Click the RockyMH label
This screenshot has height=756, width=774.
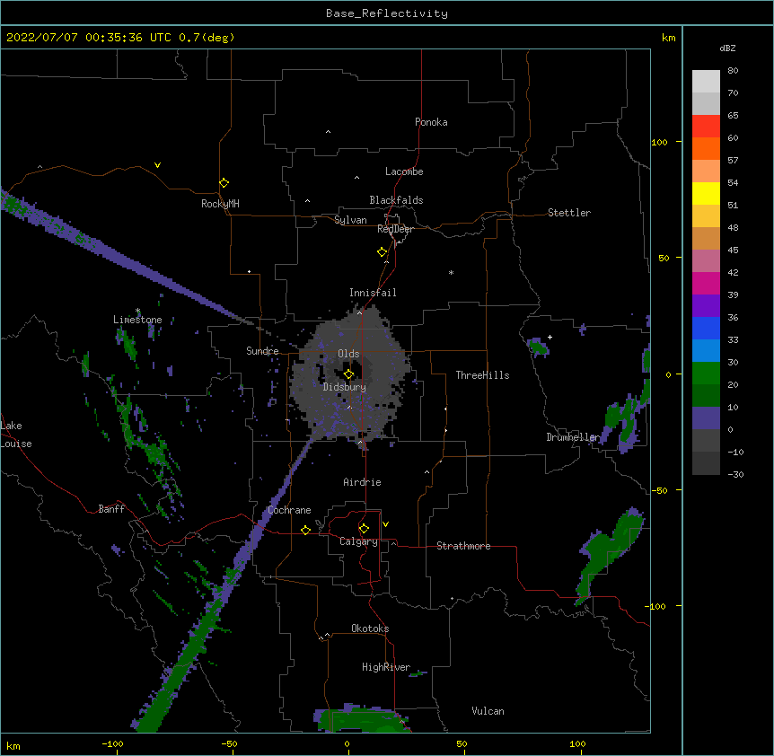(x=220, y=204)
